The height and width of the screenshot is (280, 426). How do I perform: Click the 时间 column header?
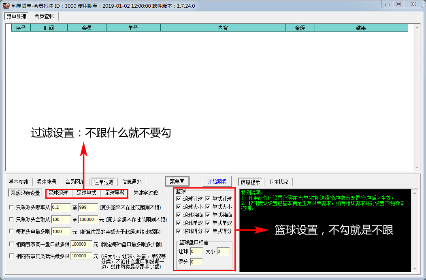tap(49, 28)
